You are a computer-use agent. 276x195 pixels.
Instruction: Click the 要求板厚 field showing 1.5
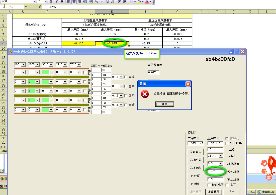tap(215, 179)
